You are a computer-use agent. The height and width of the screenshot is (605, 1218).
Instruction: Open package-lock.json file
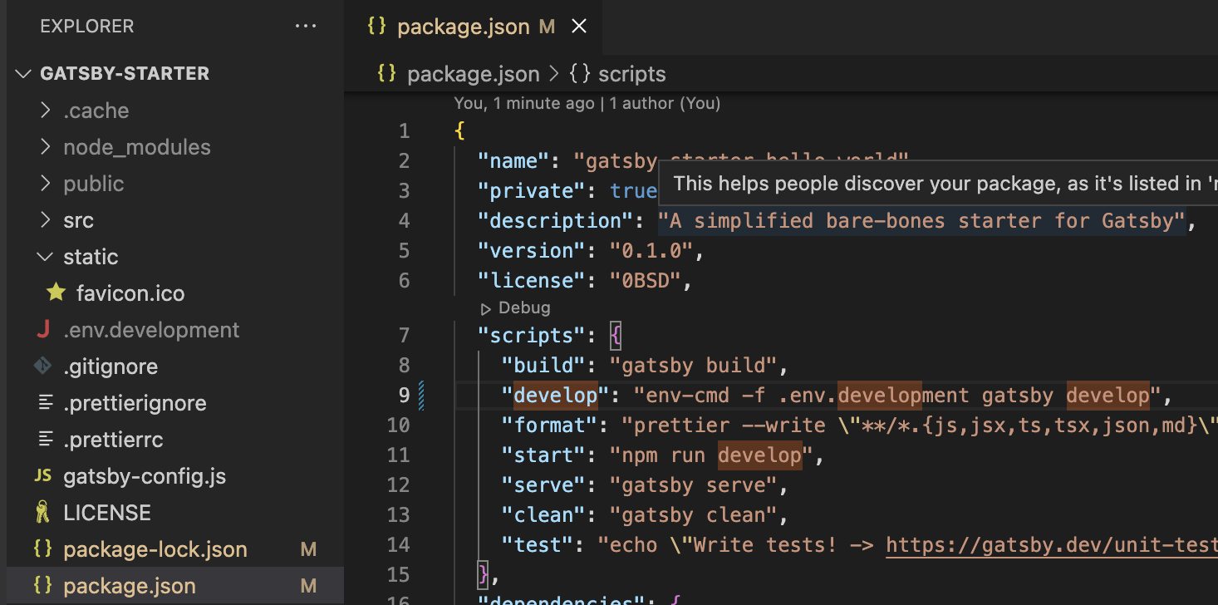[155, 549]
